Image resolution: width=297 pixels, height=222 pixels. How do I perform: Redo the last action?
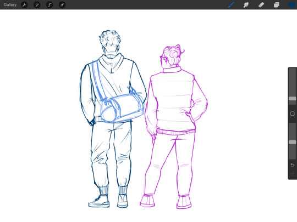(292, 174)
